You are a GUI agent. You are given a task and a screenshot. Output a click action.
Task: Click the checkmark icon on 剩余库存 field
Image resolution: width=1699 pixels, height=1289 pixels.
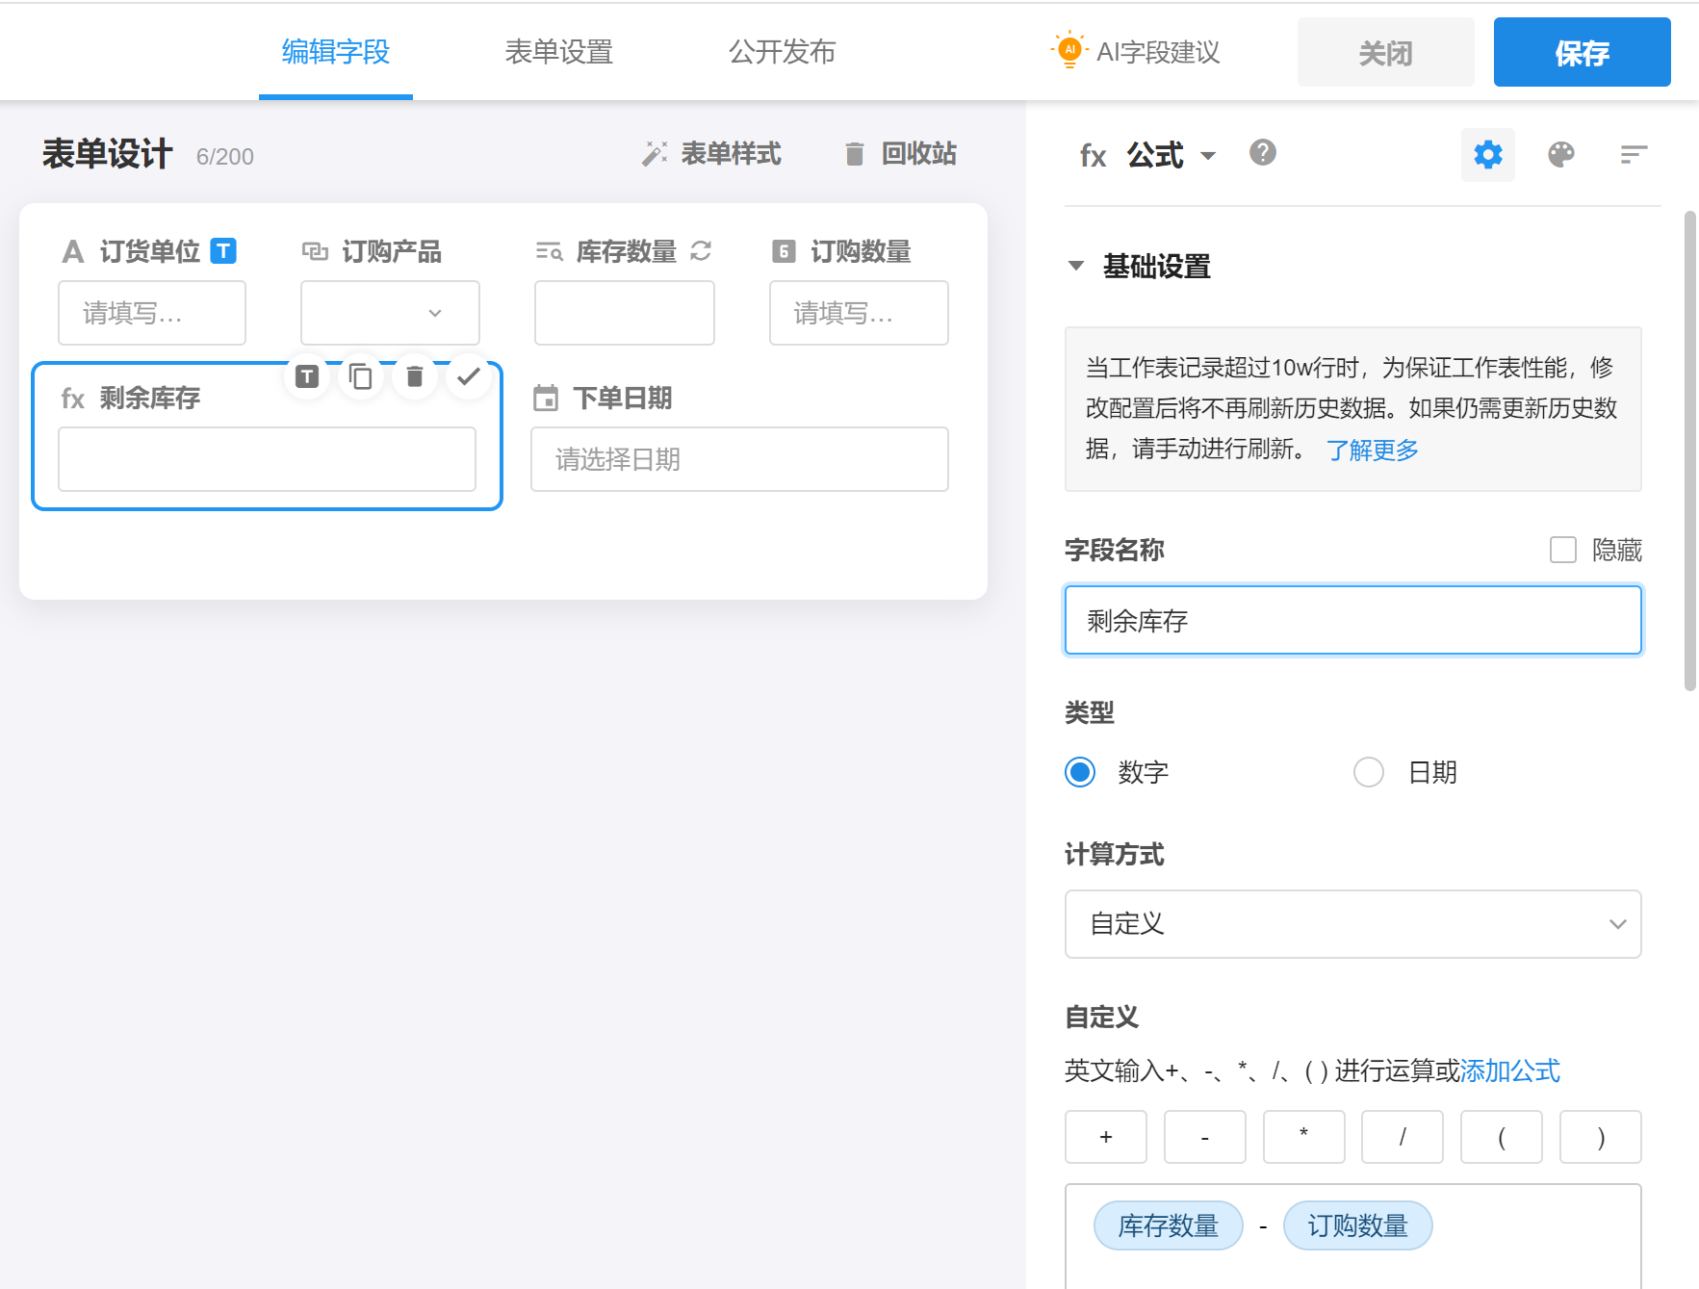point(469,376)
